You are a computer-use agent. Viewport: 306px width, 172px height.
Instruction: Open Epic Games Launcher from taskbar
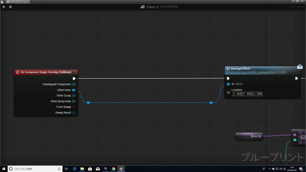tap(105, 169)
